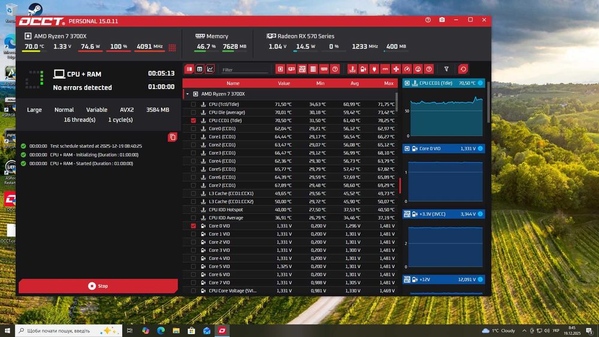Check the Core0 (CCD1) checkbox

[x=193, y=129]
